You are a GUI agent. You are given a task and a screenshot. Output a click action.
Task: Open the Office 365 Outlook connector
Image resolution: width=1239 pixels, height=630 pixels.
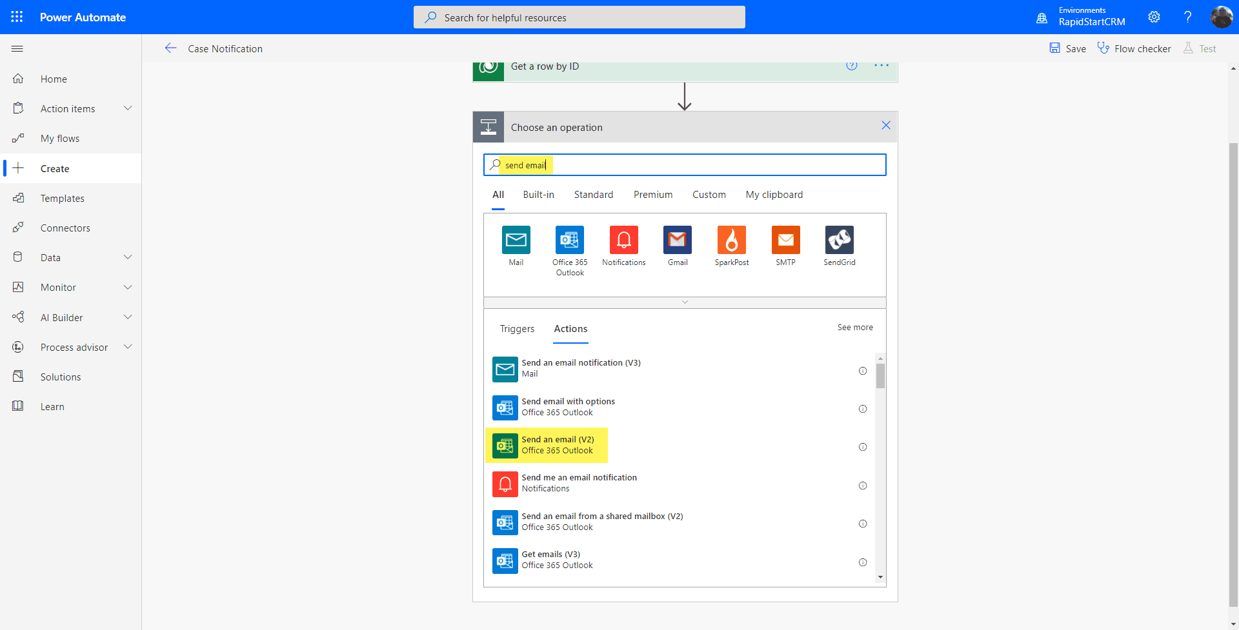[569, 240]
